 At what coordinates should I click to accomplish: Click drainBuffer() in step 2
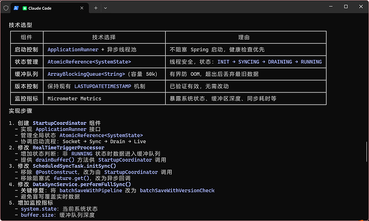tap(55, 160)
